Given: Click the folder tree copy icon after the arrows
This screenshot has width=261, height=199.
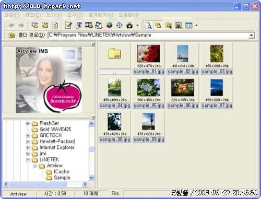Looking at the screenshot, I should (x=34, y=26).
